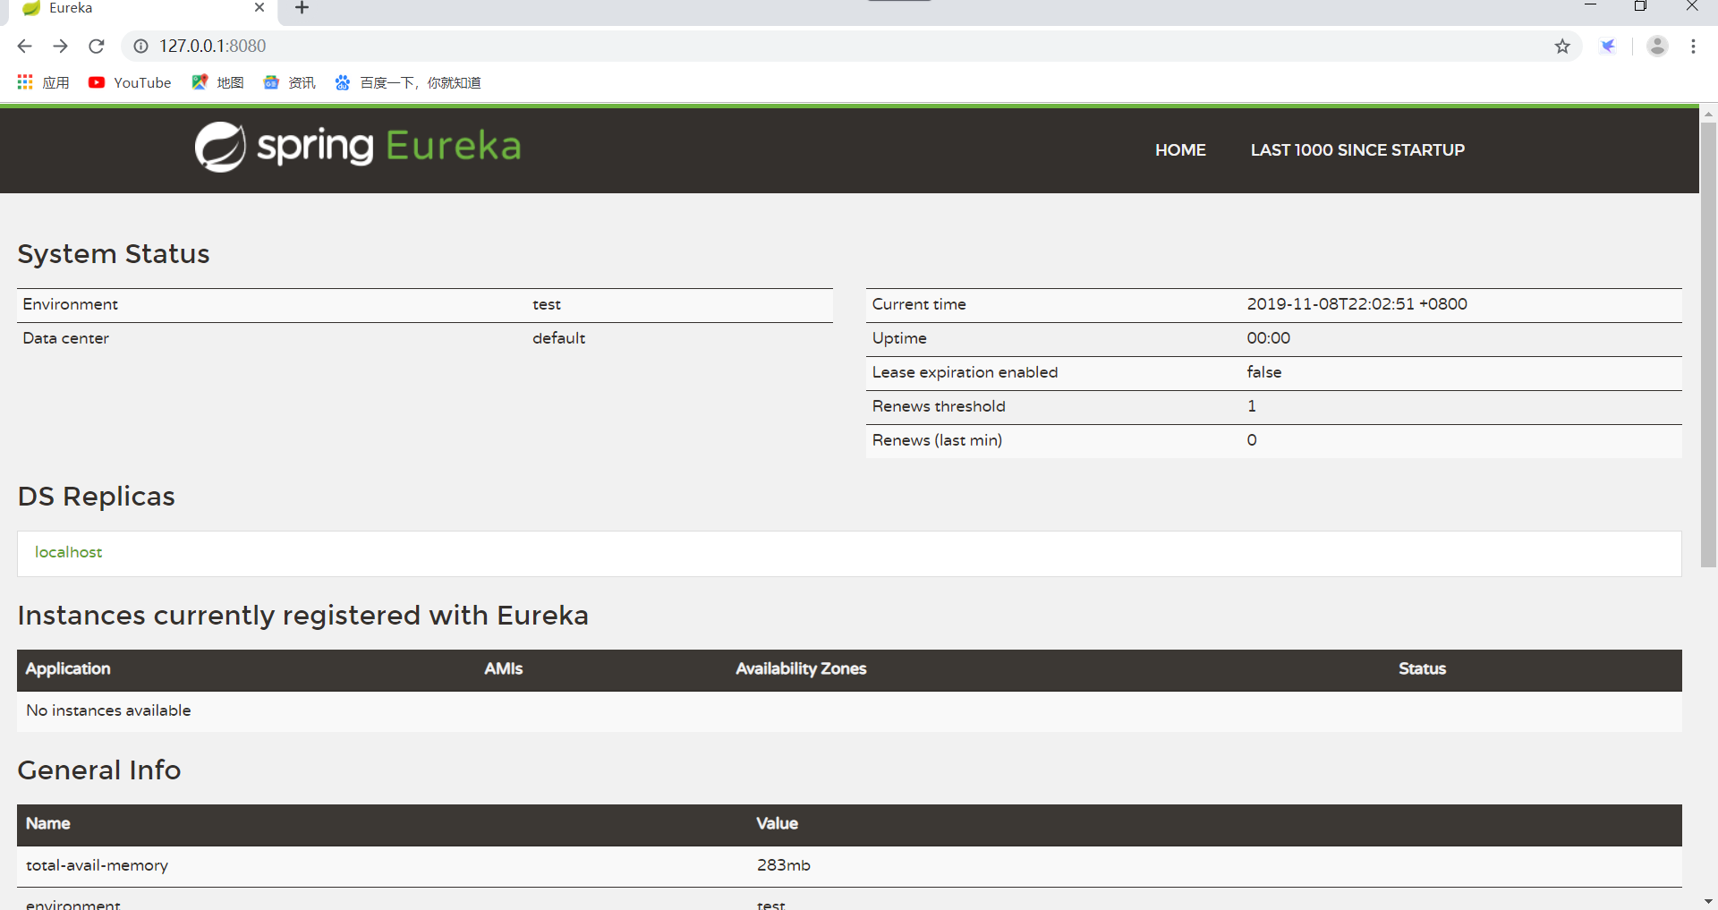Click the page vertical scrollbar thumb
The height and width of the screenshot is (910, 1718).
pyautogui.click(x=1708, y=344)
